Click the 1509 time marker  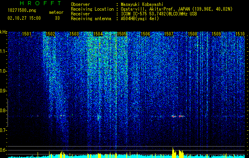tap(216, 34)
